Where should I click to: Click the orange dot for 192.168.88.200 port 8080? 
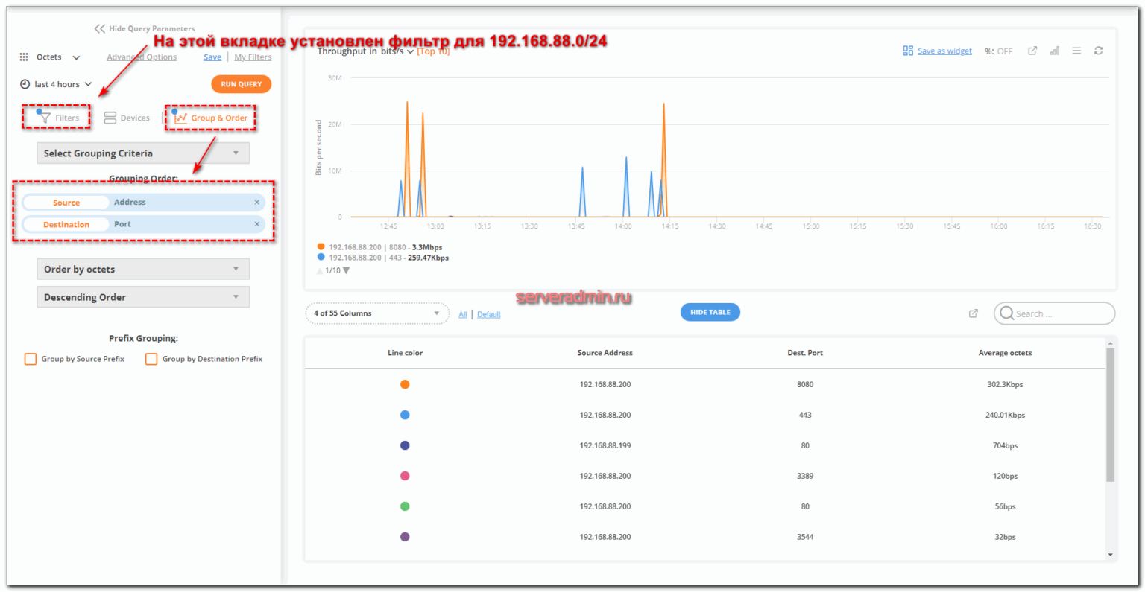(319, 246)
